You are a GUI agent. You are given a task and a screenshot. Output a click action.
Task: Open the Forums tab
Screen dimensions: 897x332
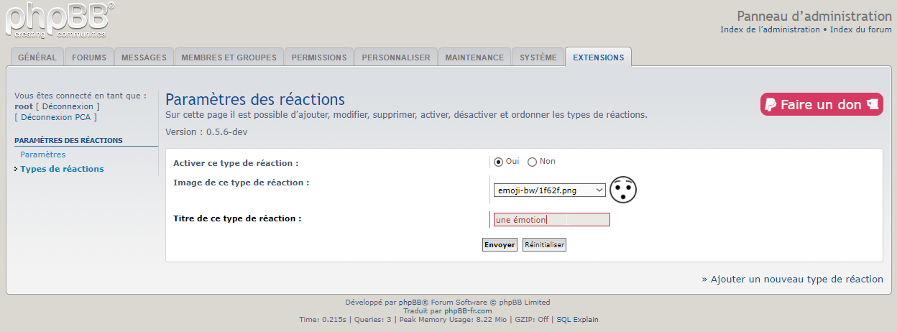click(89, 57)
